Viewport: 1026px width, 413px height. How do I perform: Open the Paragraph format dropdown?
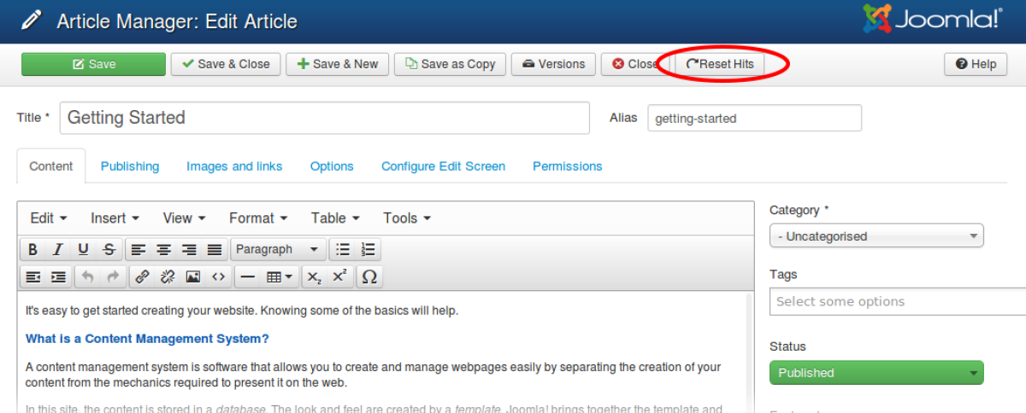278,250
